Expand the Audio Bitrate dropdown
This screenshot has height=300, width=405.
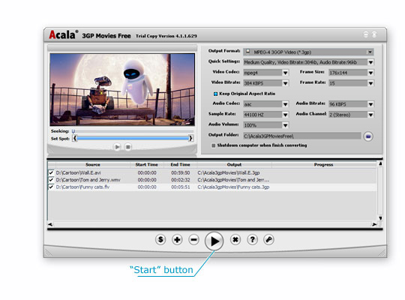click(370, 104)
